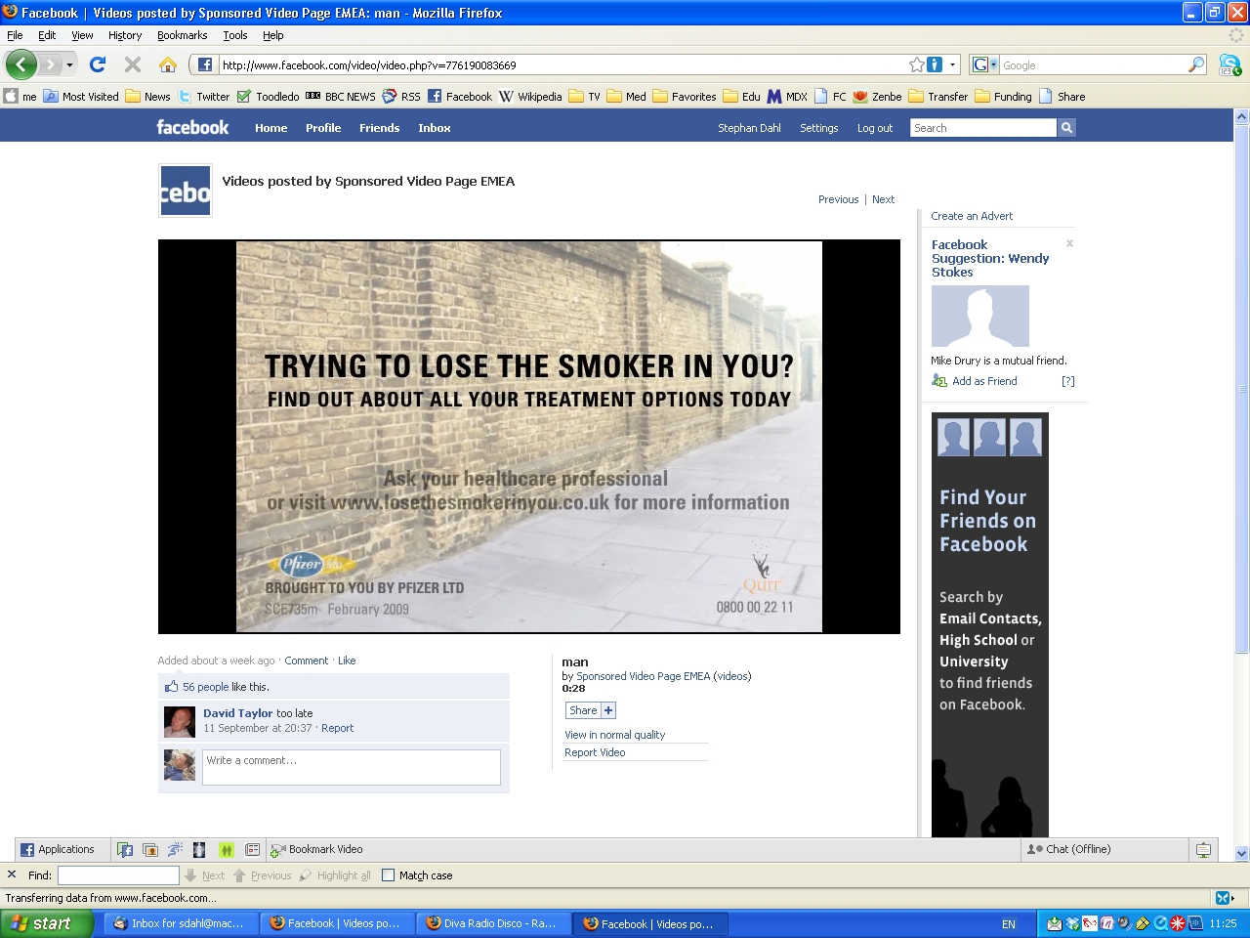Open the Bookmarks menu
Image resolution: width=1250 pixels, height=938 pixels.
pos(182,35)
